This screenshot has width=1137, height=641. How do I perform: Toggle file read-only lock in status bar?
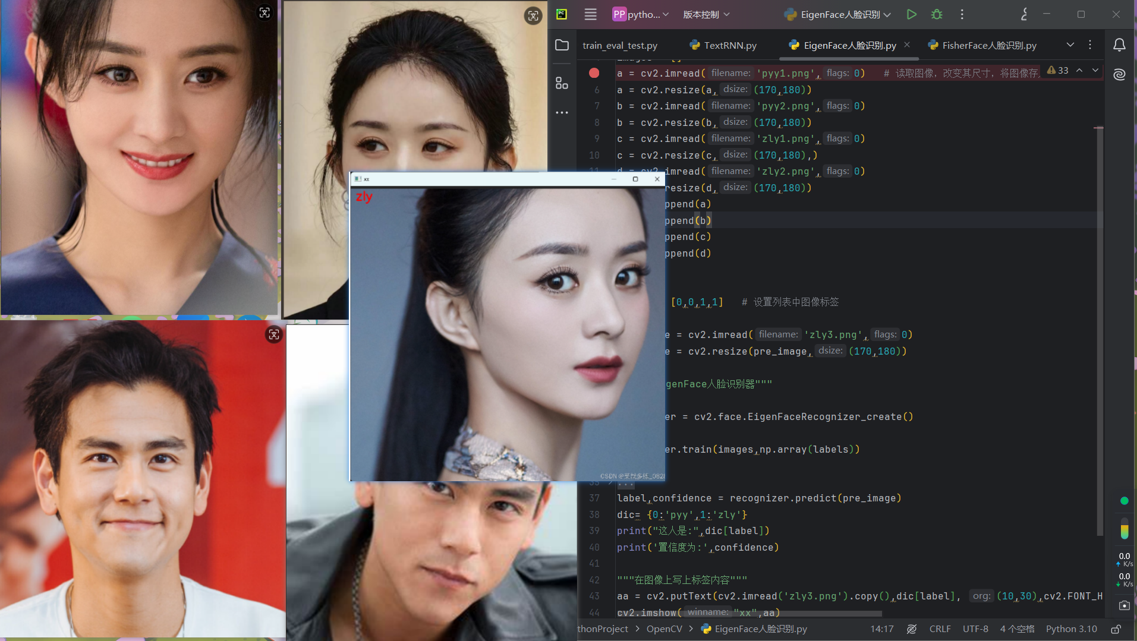click(x=1116, y=629)
